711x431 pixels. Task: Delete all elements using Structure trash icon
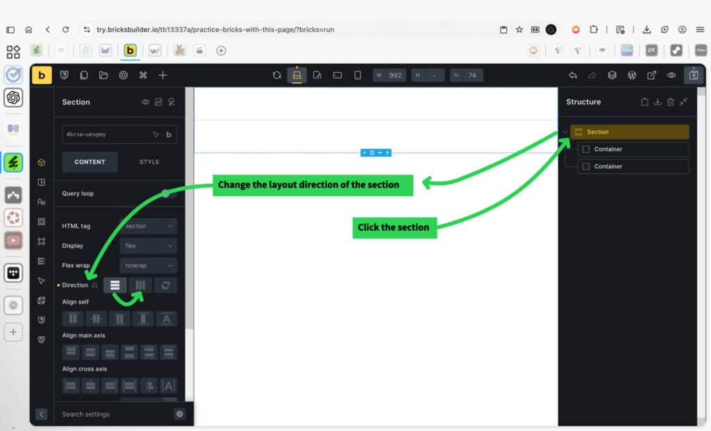670,102
